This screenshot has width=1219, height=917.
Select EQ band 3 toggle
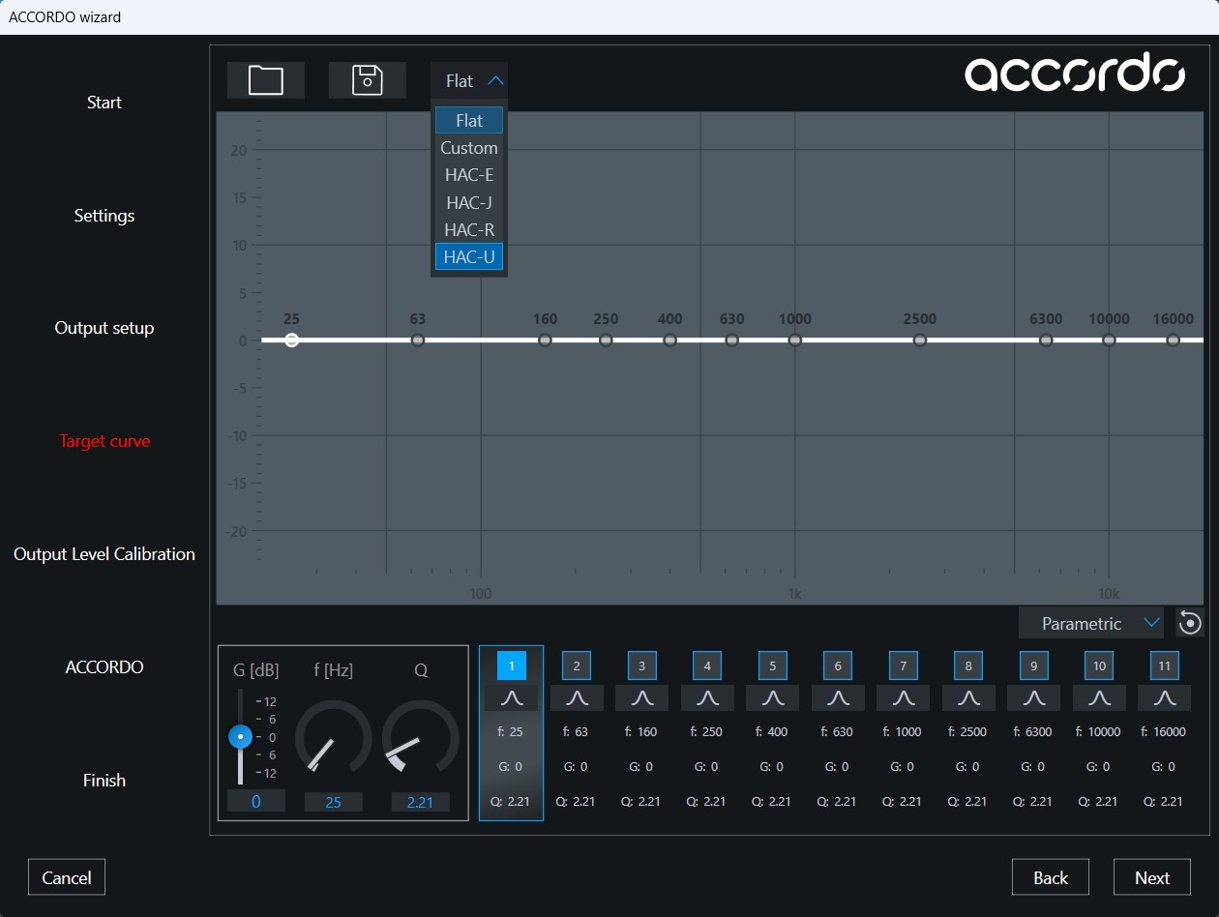pos(642,666)
